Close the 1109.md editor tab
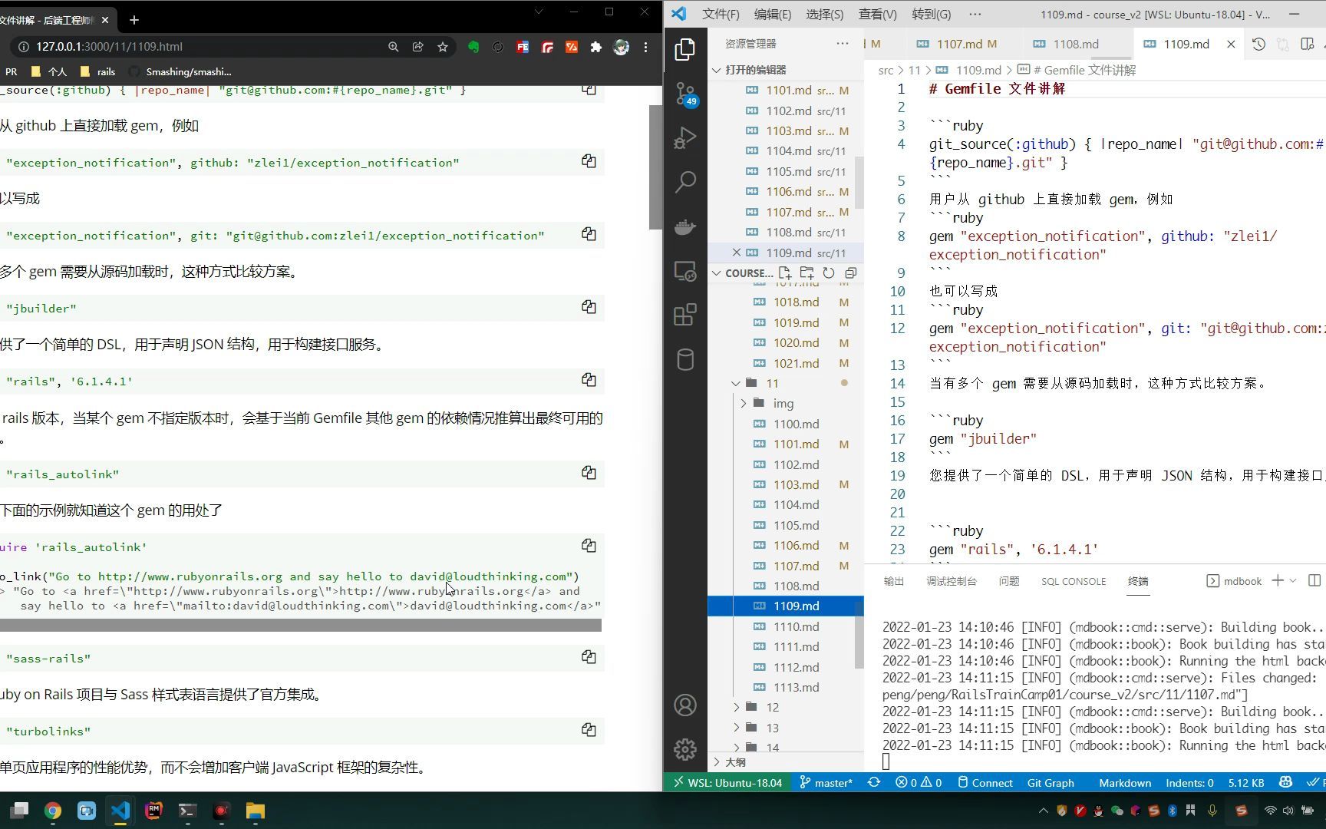1326x829 pixels. click(x=1231, y=45)
